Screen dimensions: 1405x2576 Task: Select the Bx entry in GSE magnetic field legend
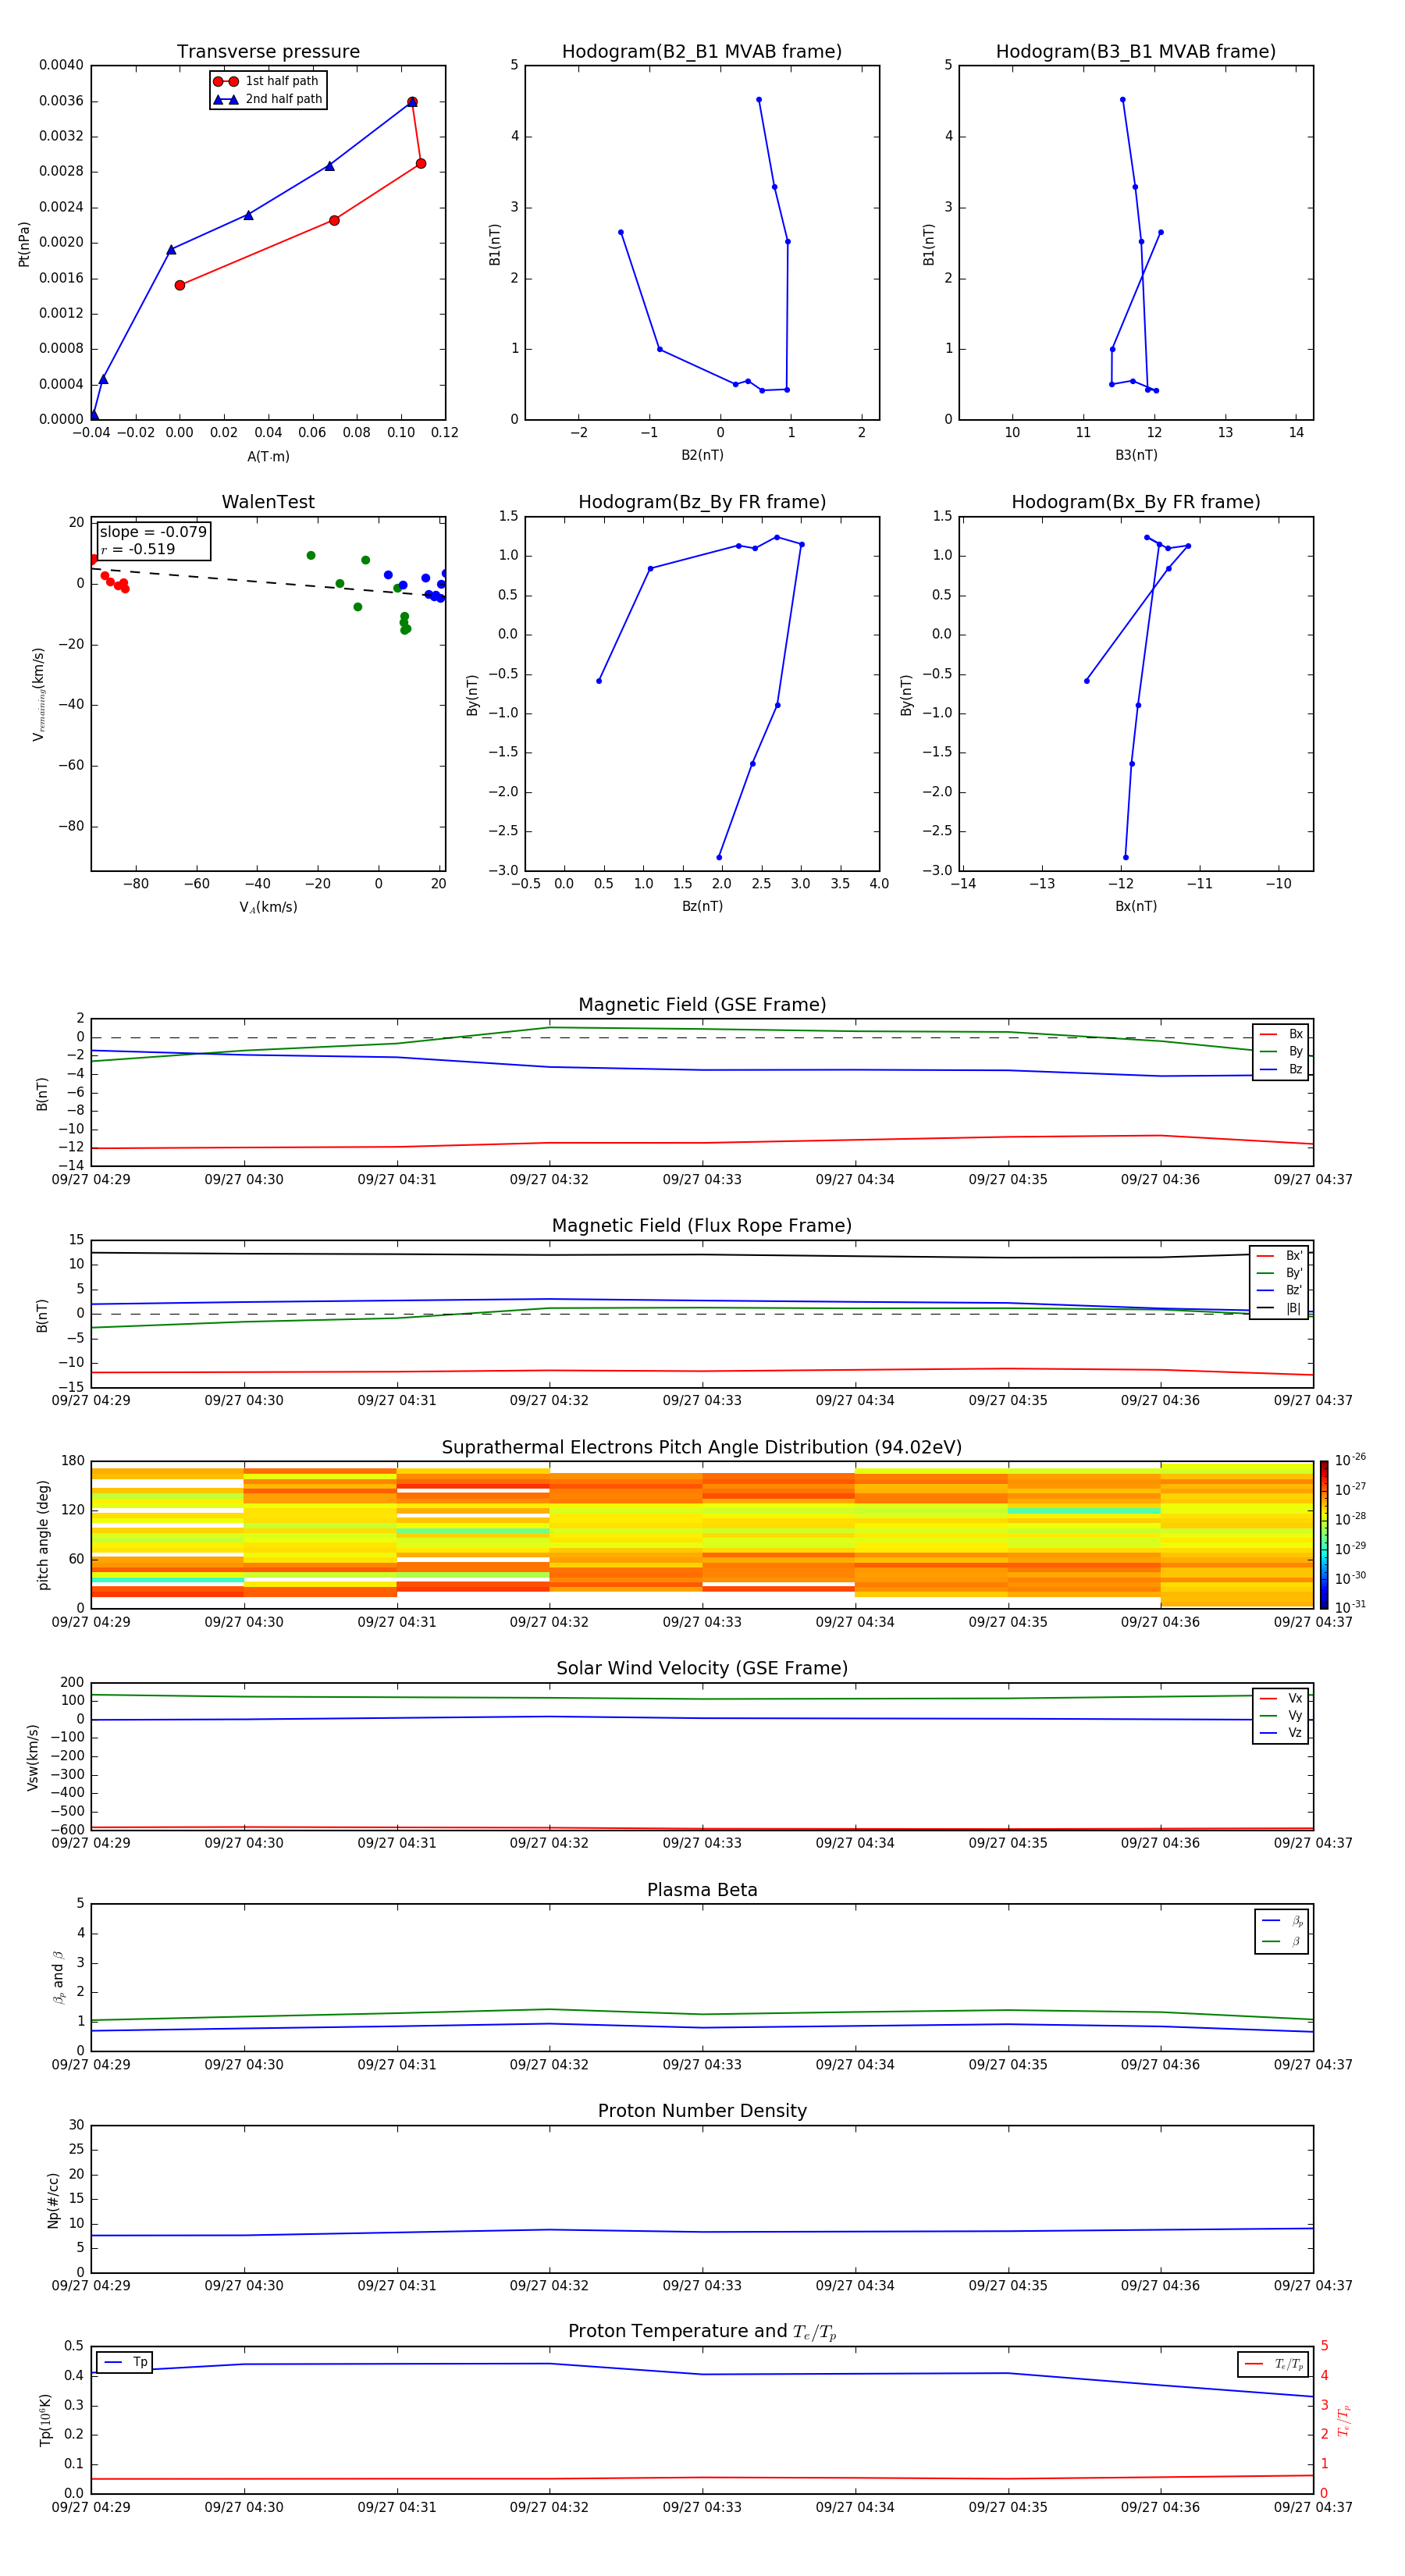pos(1281,1034)
